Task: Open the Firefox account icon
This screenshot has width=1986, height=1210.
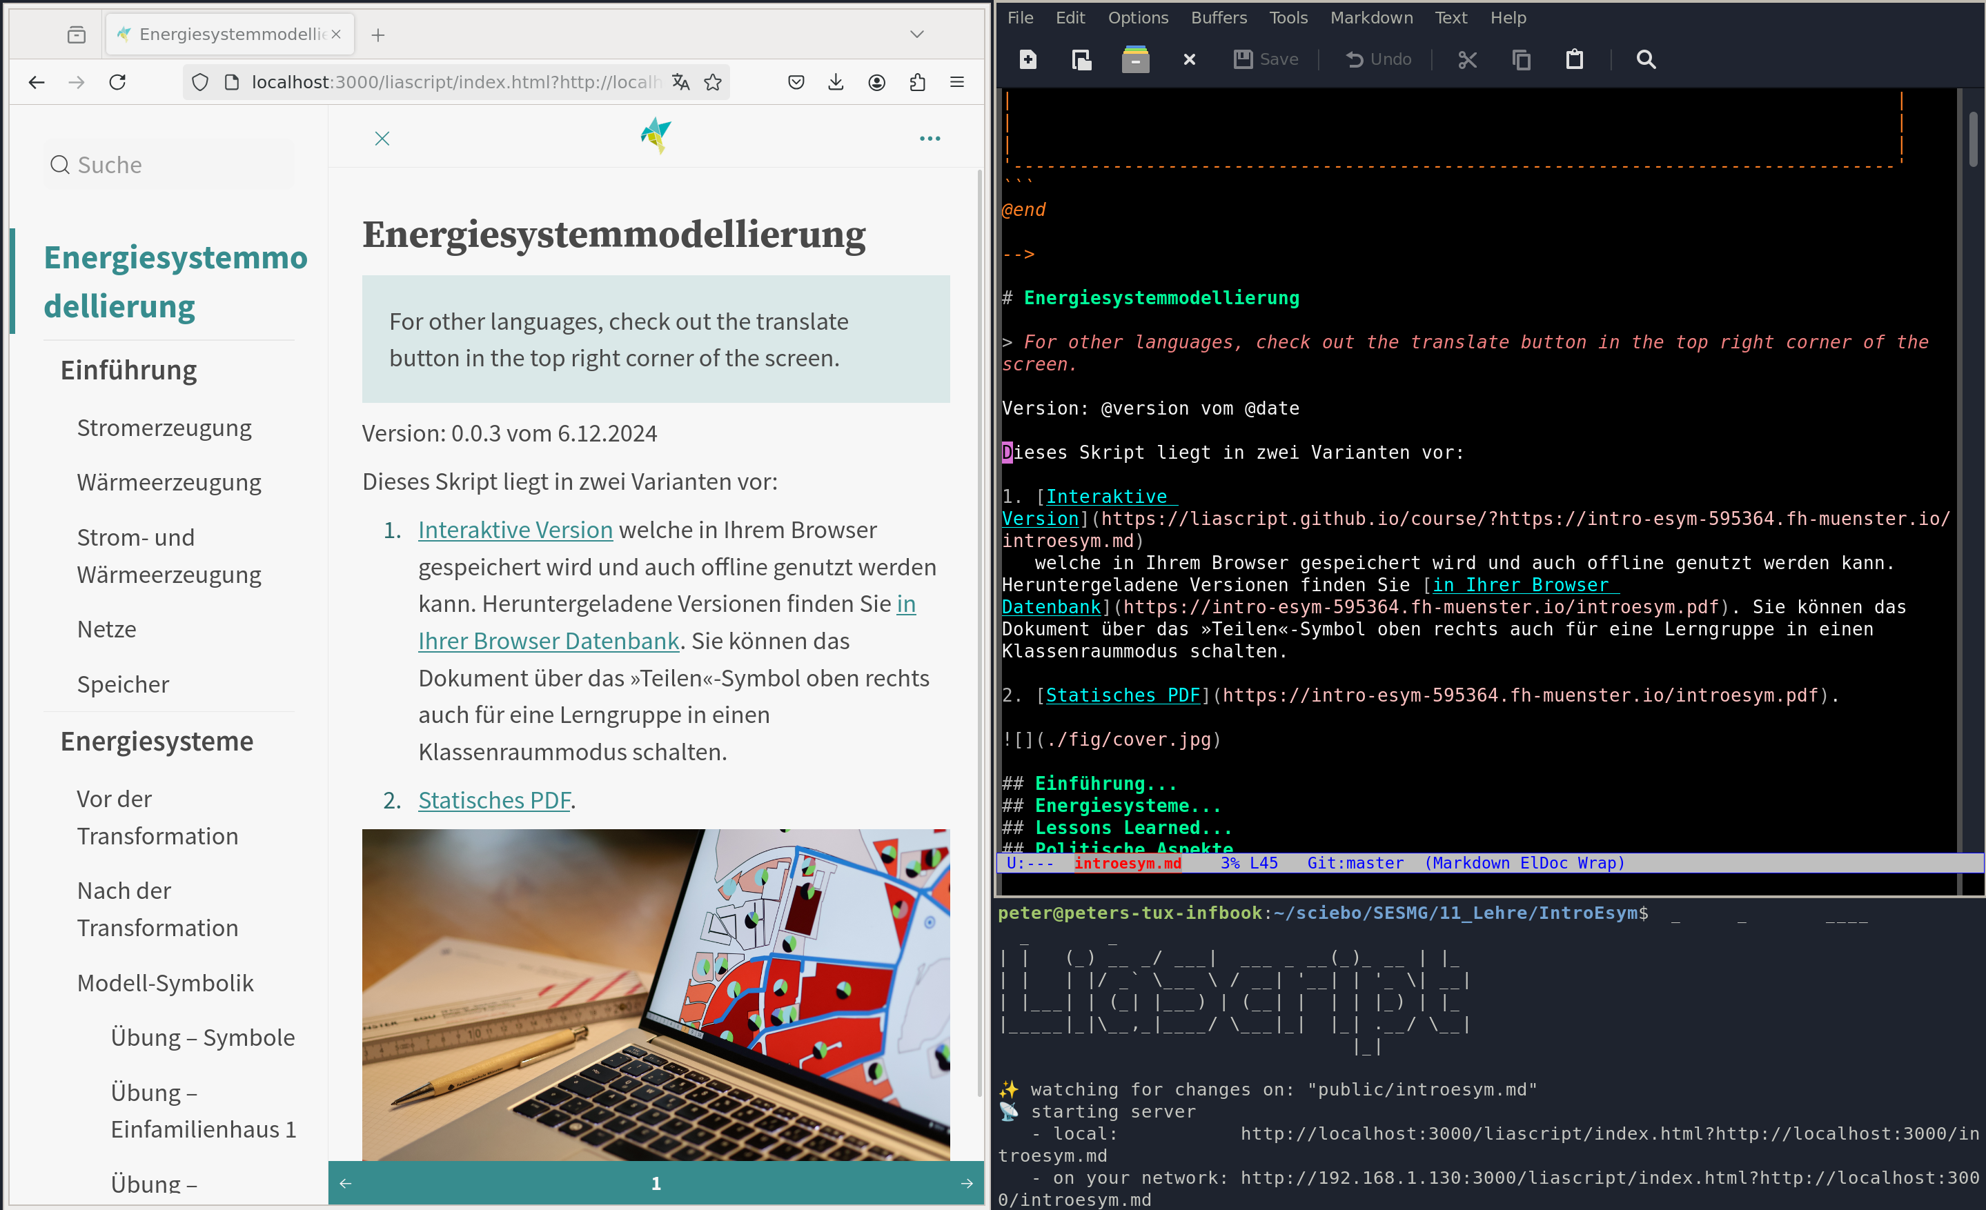Action: click(x=877, y=82)
